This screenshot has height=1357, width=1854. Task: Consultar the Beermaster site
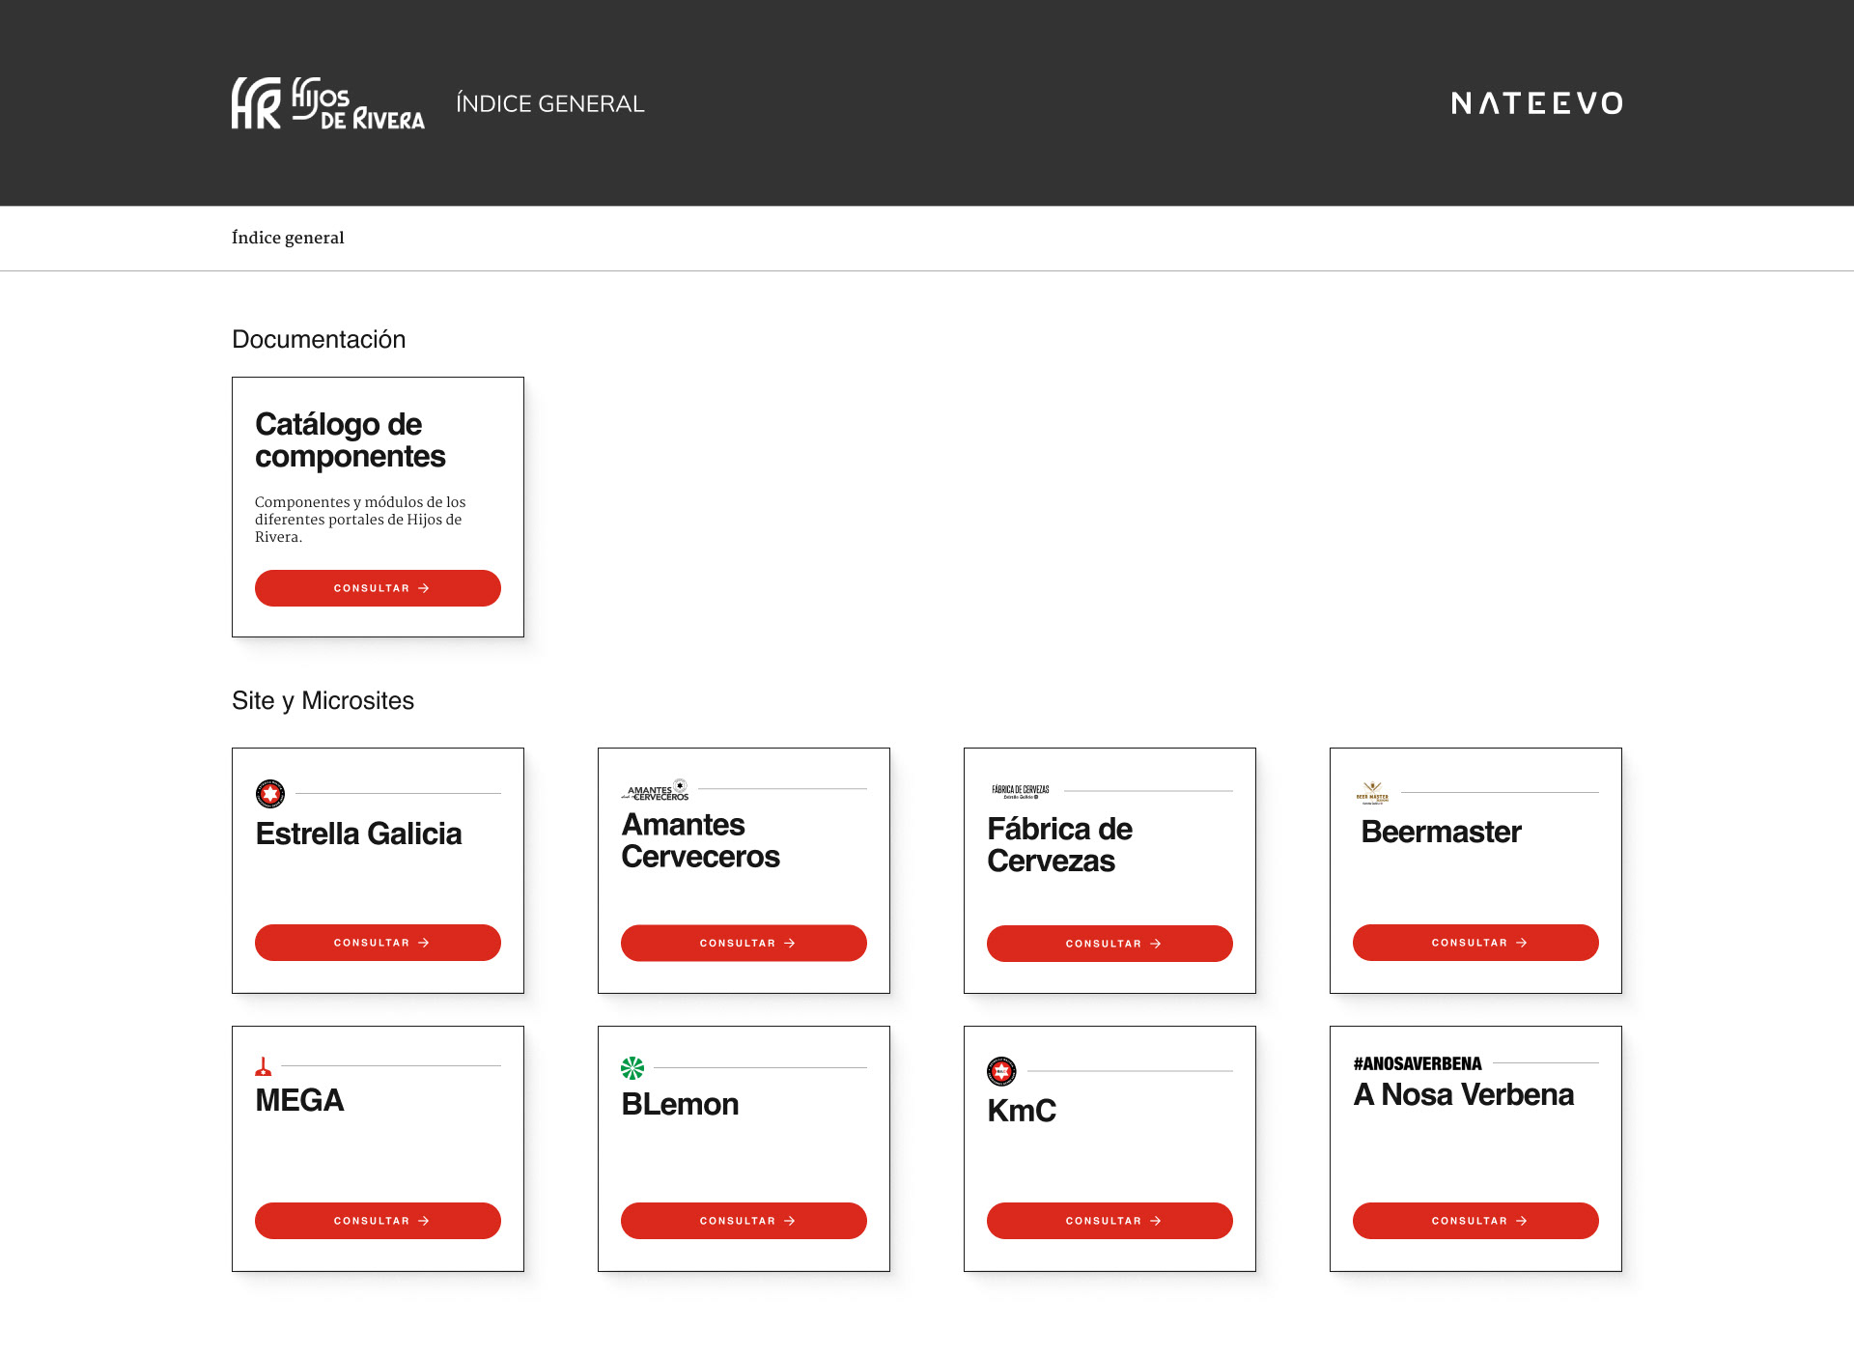(x=1475, y=943)
